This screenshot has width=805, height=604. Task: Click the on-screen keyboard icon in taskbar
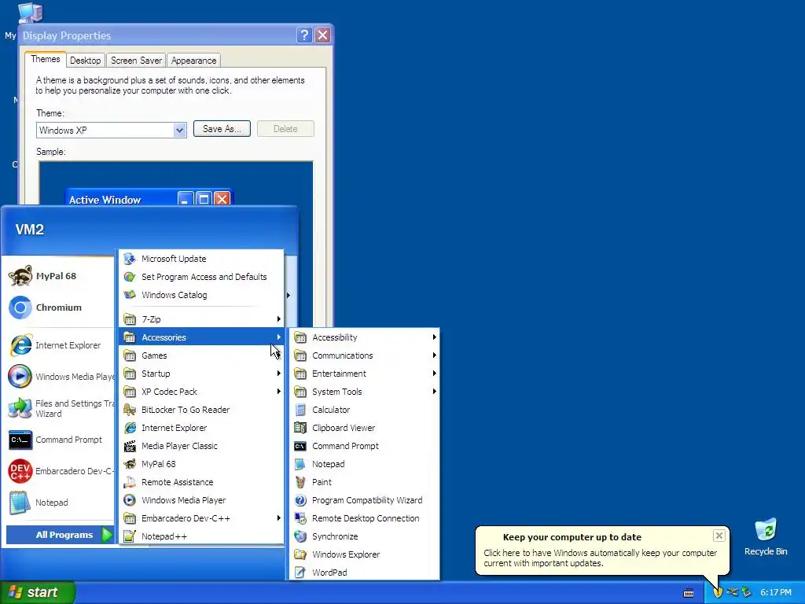tap(689, 593)
